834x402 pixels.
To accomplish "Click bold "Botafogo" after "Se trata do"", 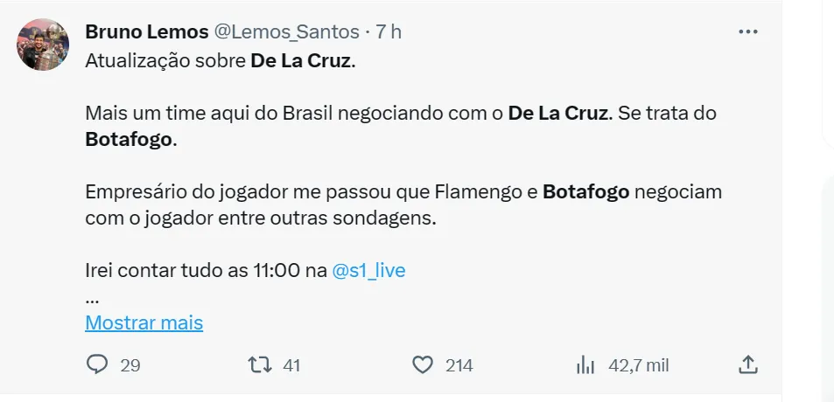I will click(129, 140).
